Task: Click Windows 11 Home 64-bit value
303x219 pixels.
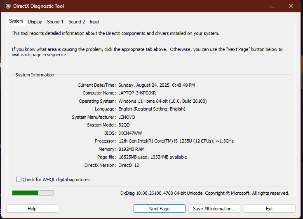Action: tap(162, 101)
